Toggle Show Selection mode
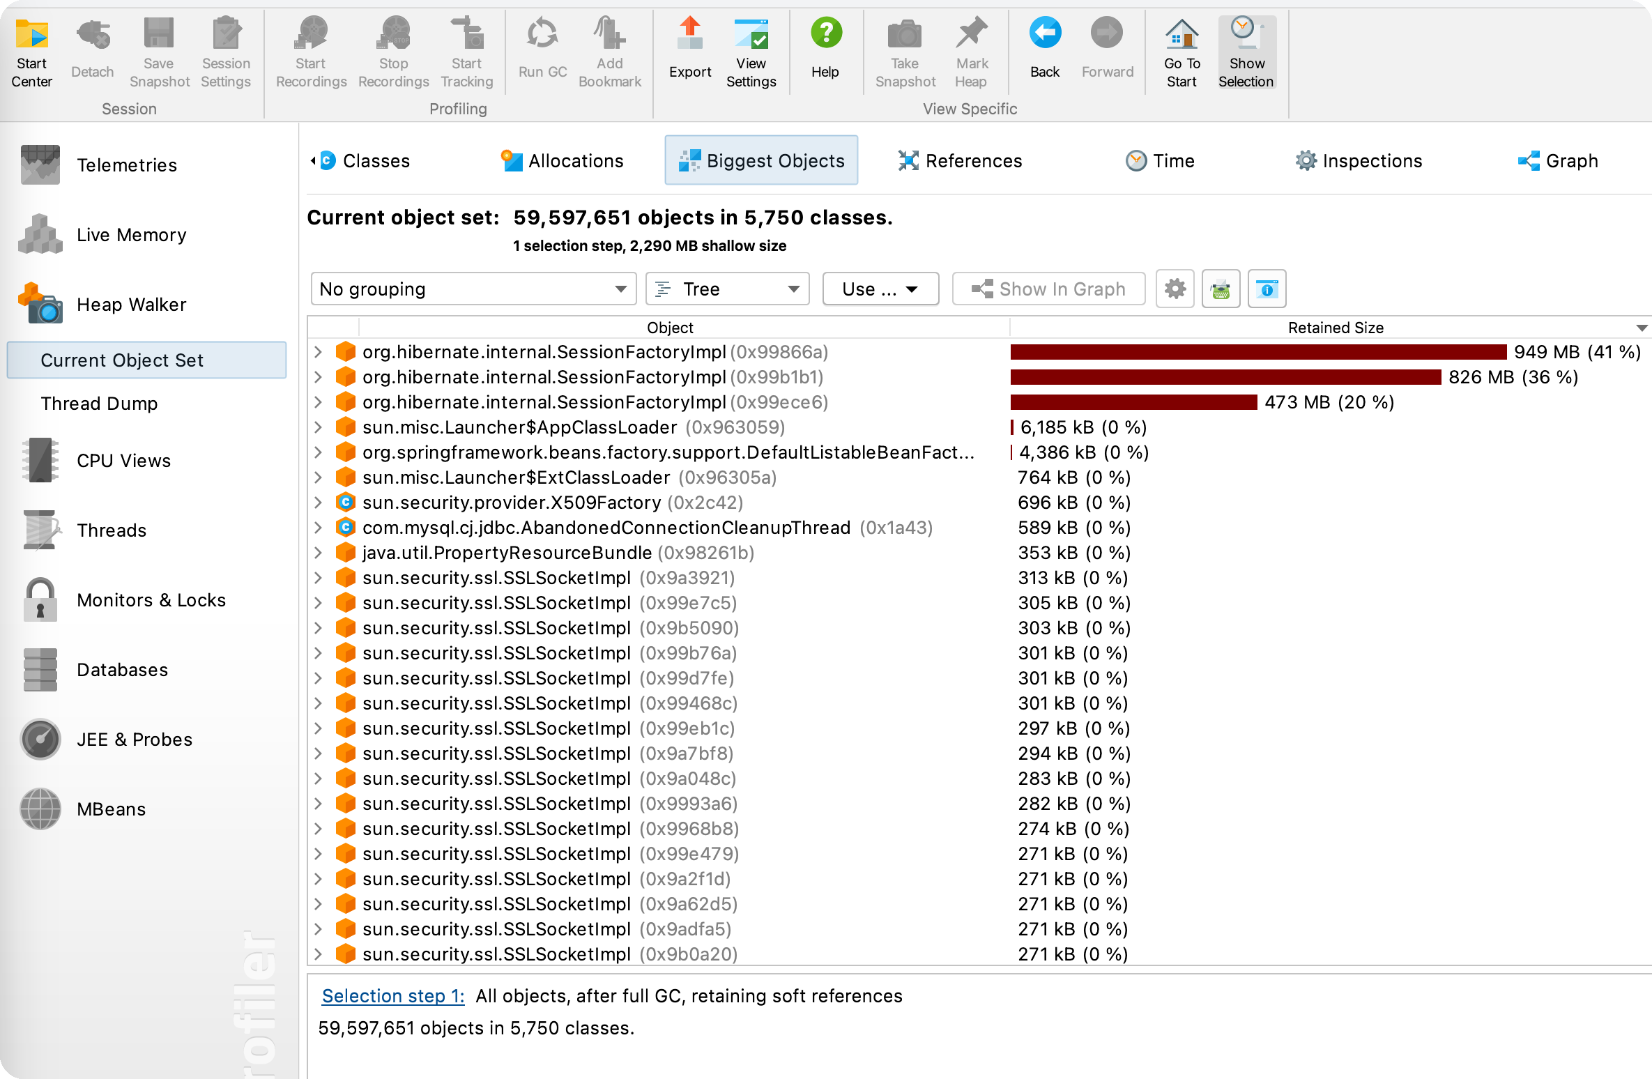The width and height of the screenshot is (1652, 1079). 1246,49
